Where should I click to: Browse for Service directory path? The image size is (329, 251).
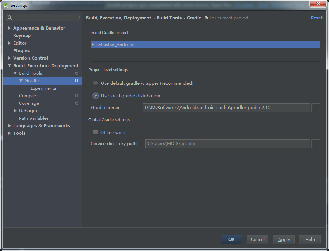pos(315,144)
